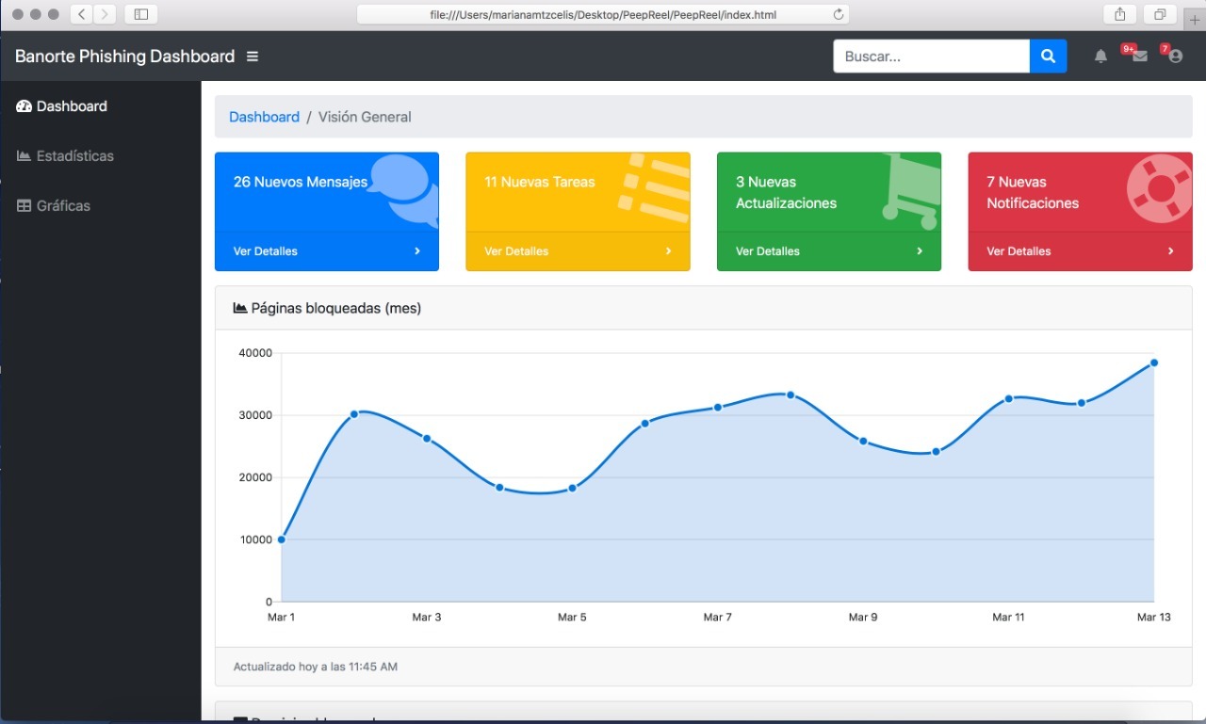1206x724 pixels.
Task: Click the Mar 11 axis label
Action: click(x=1008, y=618)
